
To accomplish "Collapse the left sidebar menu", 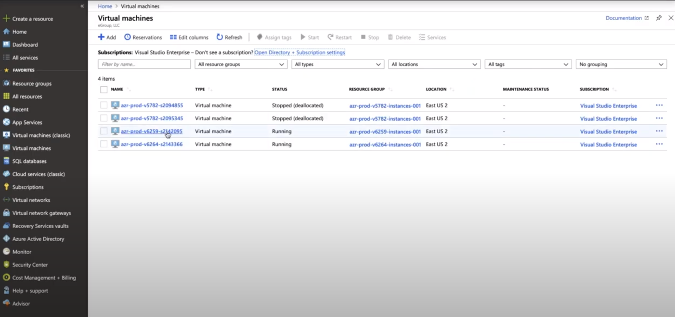I will coord(82,6).
